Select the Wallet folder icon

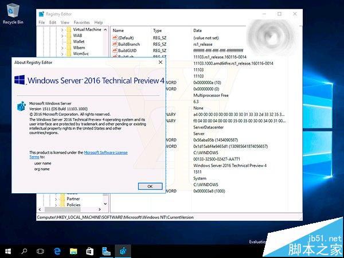click(x=69, y=41)
